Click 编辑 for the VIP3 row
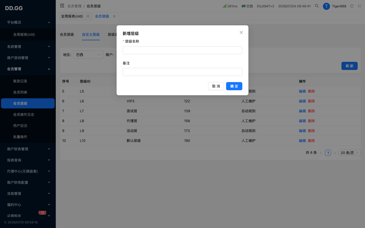The height and width of the screenshot is (228, 365). click(x=302, y=101)
